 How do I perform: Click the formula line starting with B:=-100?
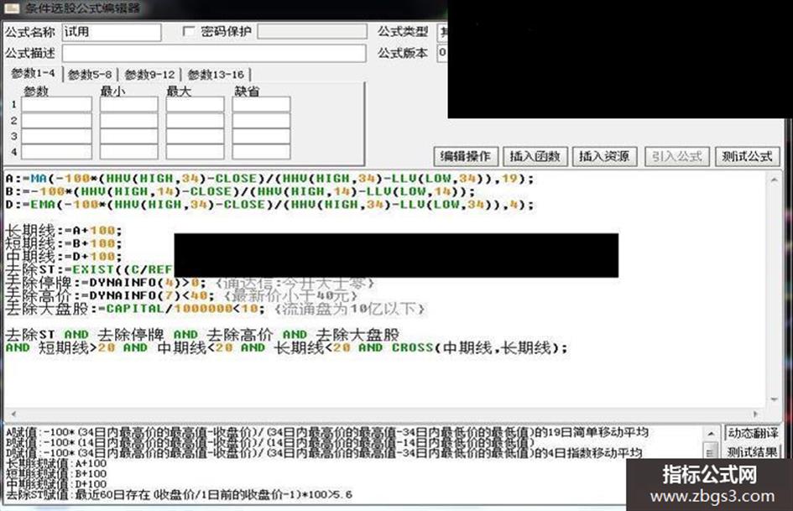click(240, 192)
